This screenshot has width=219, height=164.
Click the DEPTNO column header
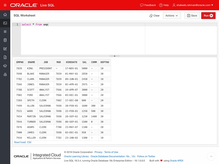tap(105, 62)
